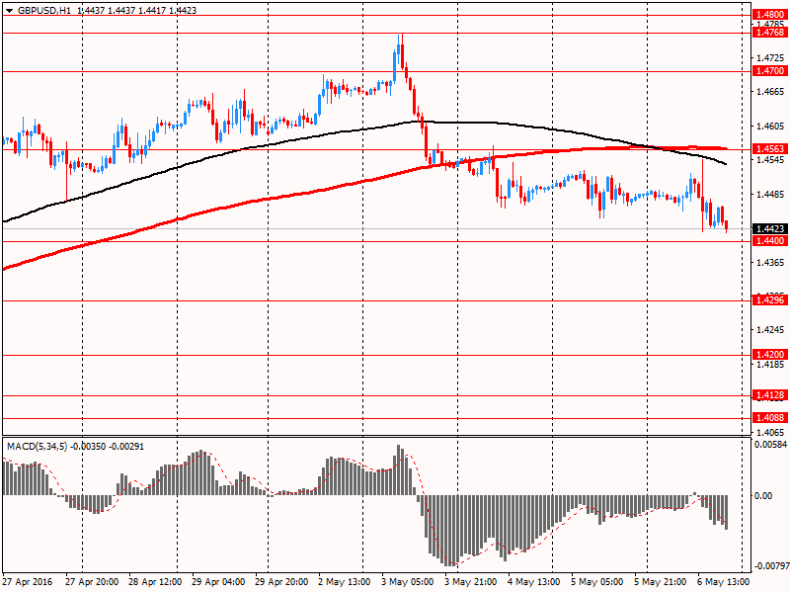Select the MACD(5,34,5) indicator label
The image size is (790, 593).
pyautogui.click(x=37, y=447)
